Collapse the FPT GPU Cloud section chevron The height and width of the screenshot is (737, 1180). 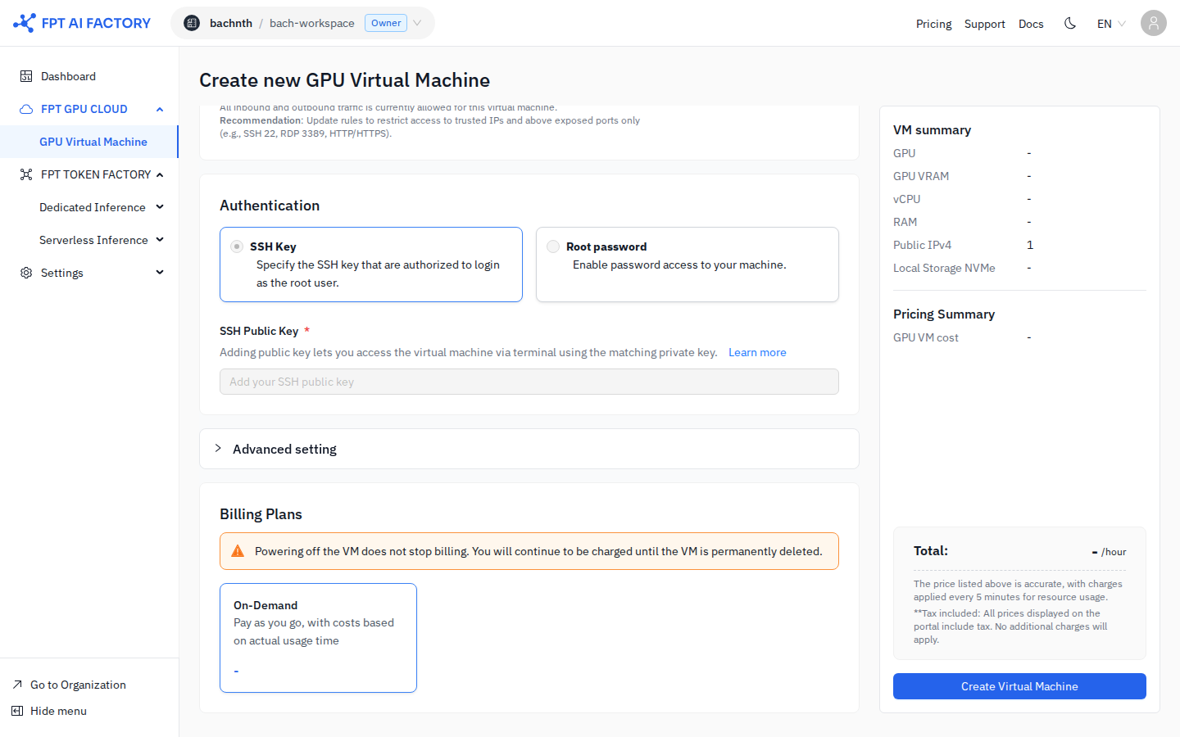160,109
